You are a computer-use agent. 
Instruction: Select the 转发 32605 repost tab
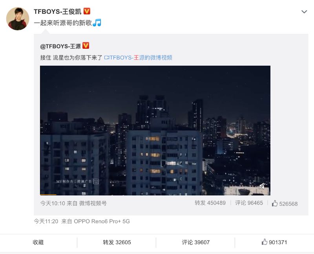(x=117, y=242)
